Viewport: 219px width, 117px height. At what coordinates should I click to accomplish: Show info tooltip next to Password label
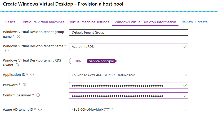24,85
